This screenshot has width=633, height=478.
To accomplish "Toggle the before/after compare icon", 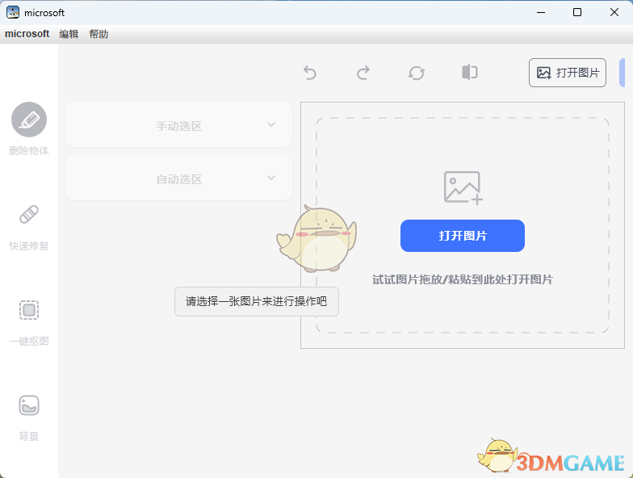I will tap(470, 73).
